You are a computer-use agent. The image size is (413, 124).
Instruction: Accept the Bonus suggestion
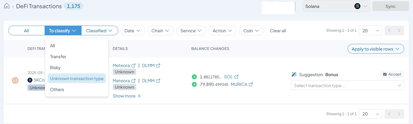tap(392, 74)
